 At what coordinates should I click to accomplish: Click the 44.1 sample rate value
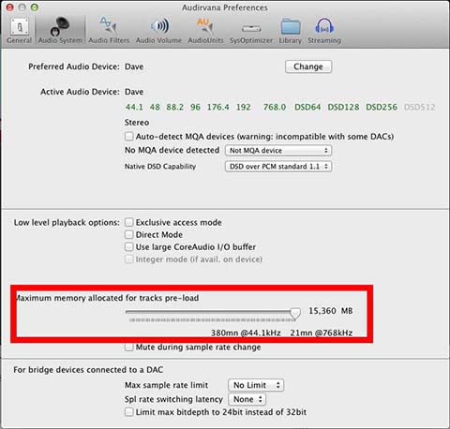(134, 107)
